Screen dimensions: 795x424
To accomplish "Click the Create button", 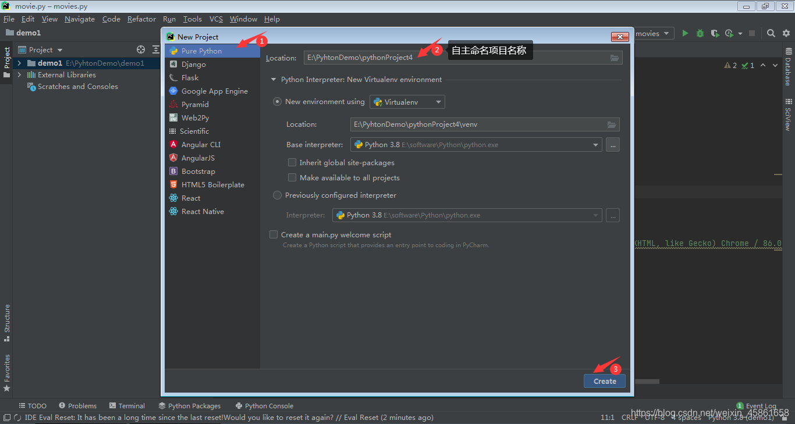I will 605,381.
